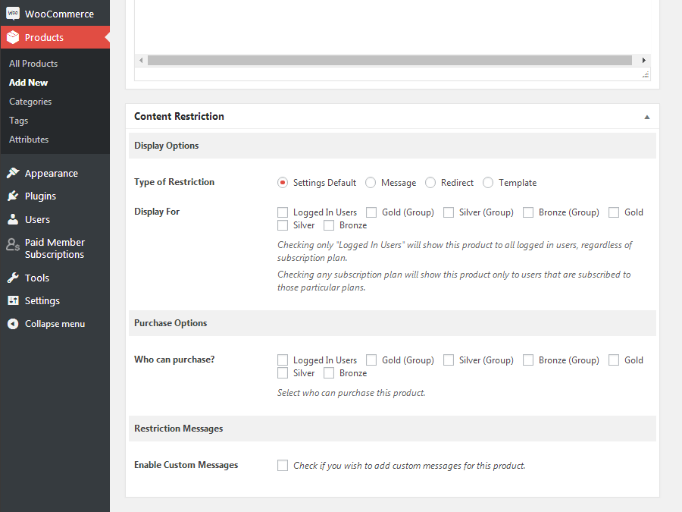682x512 pixels.
Task: Click the WooCommerce logo icon
Action: pyautogui.click(x=13, y=14)
